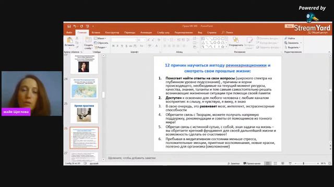Toggle Заметки notes button in status bar
This screenshot has height=187, width=334.
[233, 164]
